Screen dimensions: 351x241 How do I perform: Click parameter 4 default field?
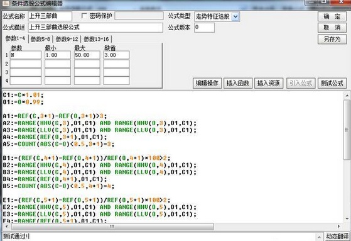(116, 81)
